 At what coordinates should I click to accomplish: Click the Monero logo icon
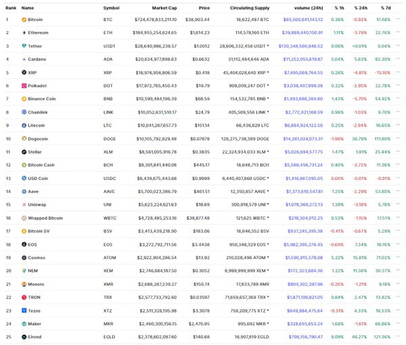click(24, 284)
